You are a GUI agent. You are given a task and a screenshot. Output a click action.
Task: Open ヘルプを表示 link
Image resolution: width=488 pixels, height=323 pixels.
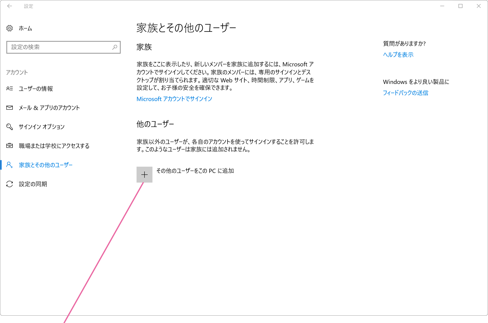tap(398, 55)
